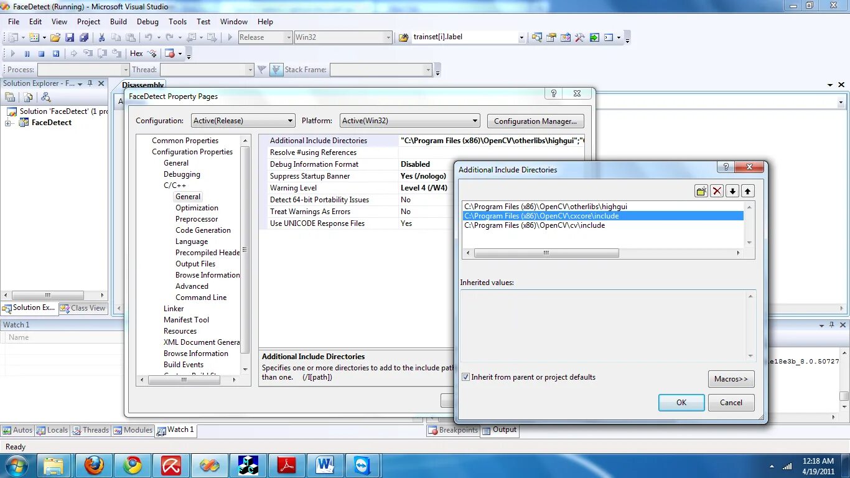Open the Thread dropdown in debug location bar
850x478 pixels.
click(207, 70)
